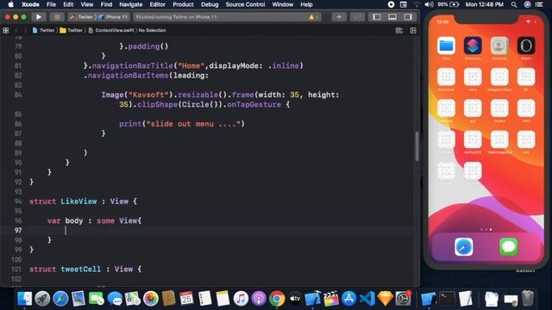Click the screen recording status icon

[391, 4]
